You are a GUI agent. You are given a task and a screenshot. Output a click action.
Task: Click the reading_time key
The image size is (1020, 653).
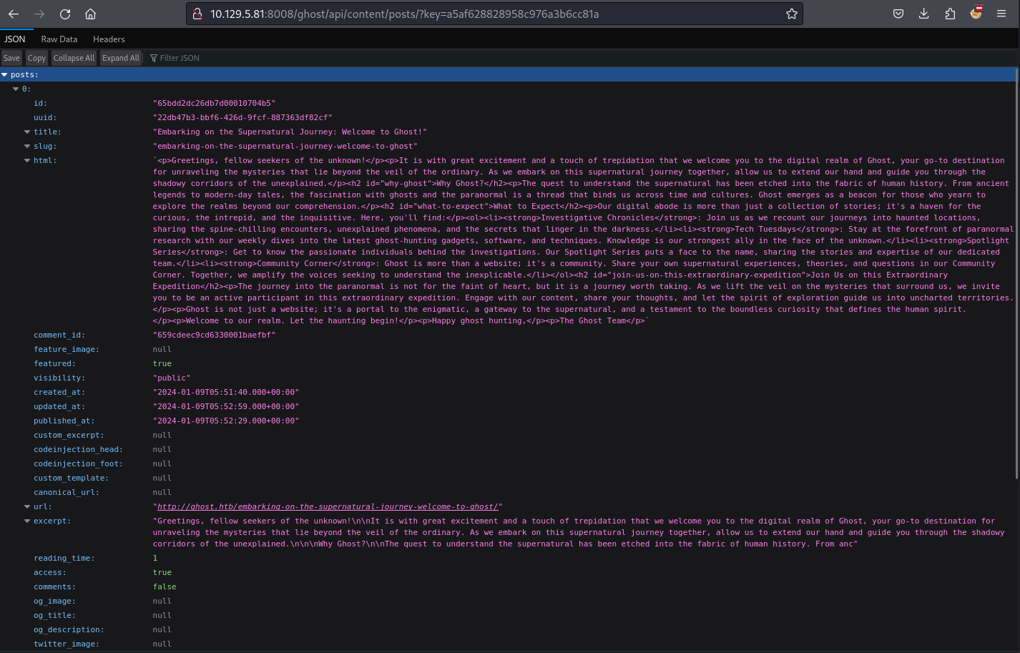[x=64, y=558]
